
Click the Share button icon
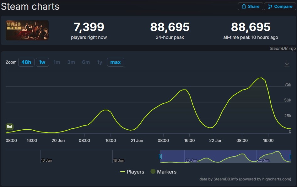click(x=244, y=6)
